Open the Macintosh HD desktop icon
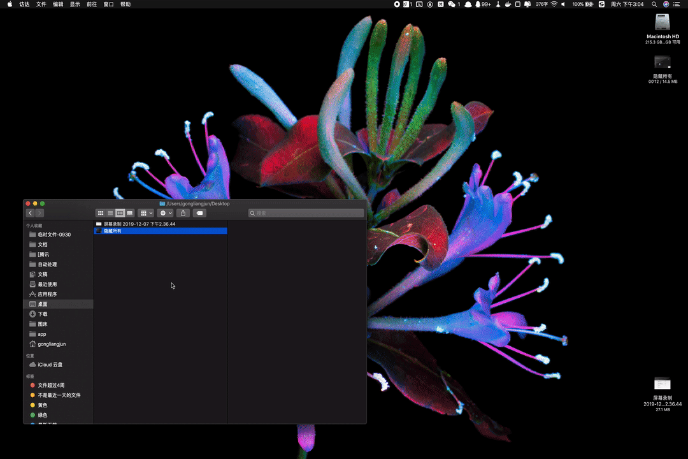This screenshot has height=459, width=688. pyautogui.click(x=663, y=24)
